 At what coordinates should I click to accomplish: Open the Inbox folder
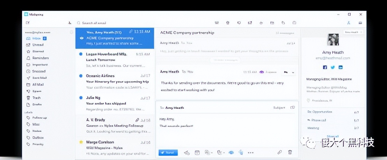coord(37,38)
